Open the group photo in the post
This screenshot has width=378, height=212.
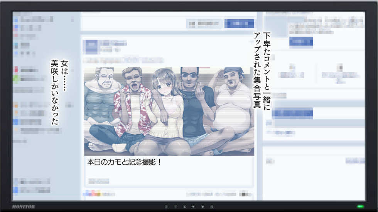coord(169,111)
